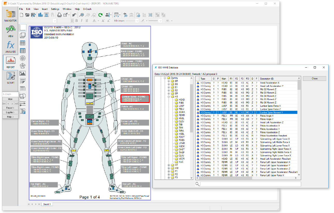Expand the HF folder in tree
This screenshot has height=213, width=334.
pos(169,165)
